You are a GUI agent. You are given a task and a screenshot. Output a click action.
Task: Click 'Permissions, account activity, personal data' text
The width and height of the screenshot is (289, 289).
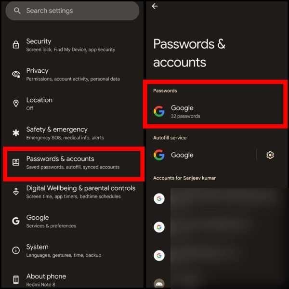coord(73,79)
